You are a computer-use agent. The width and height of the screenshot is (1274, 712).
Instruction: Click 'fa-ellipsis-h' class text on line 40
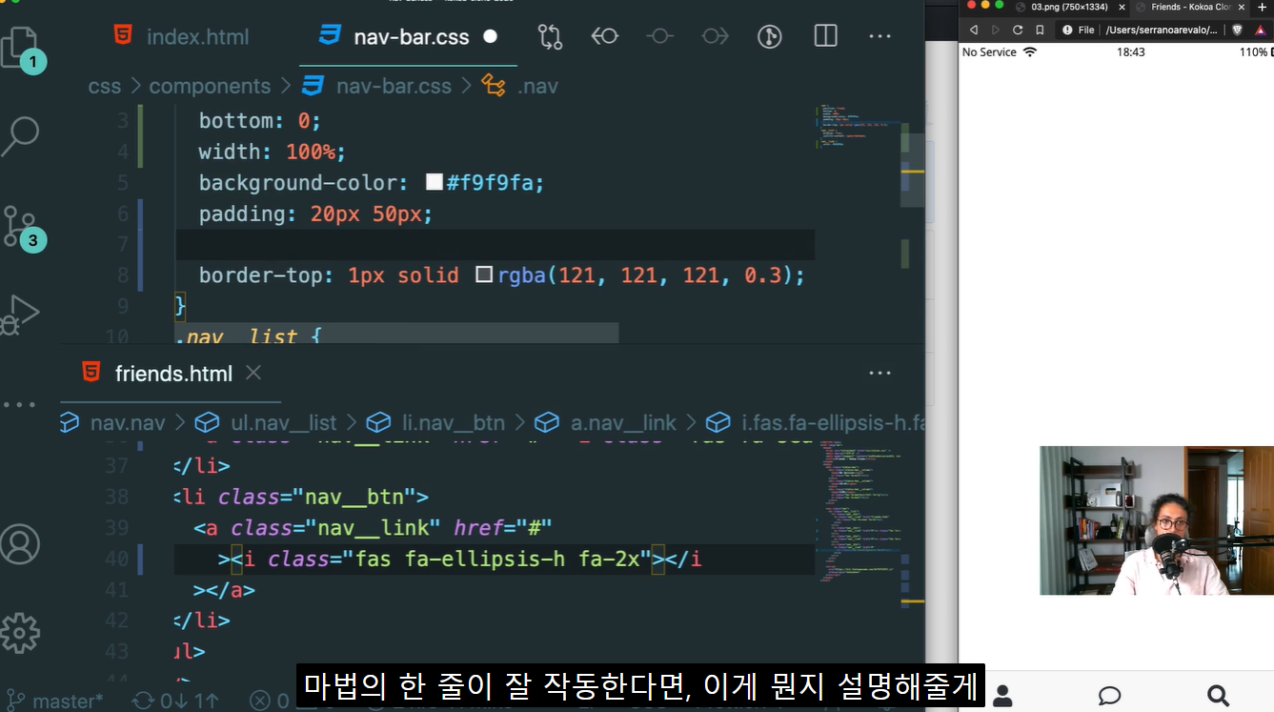pos(485,559)
